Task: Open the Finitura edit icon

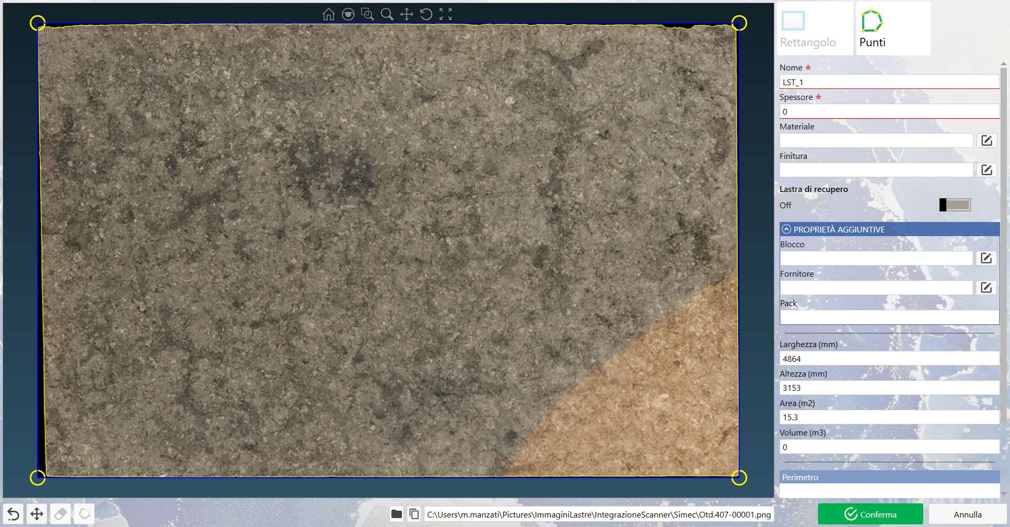Action: coord(986,170)
